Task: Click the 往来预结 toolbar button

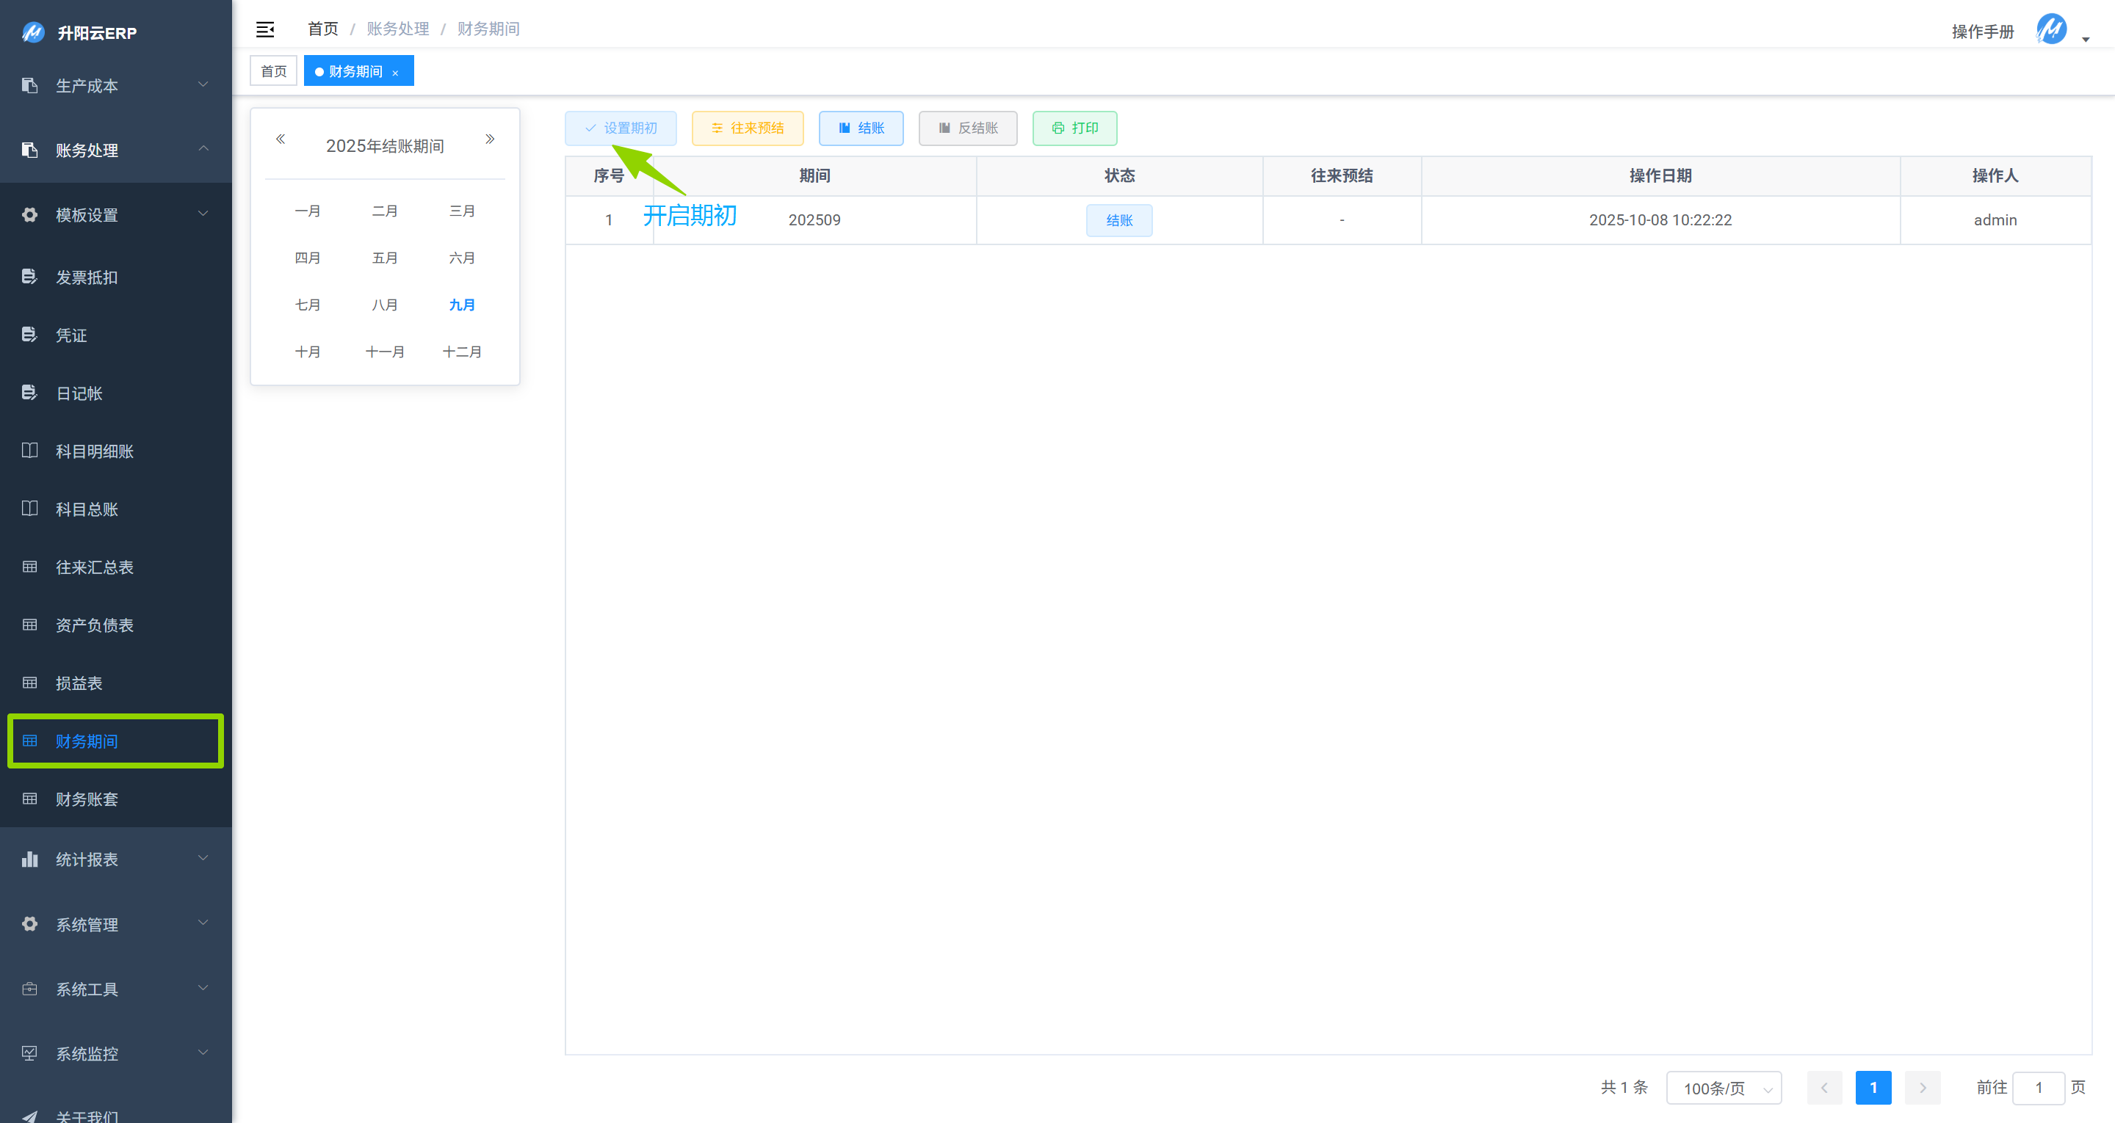Action: tap(747, 128)
